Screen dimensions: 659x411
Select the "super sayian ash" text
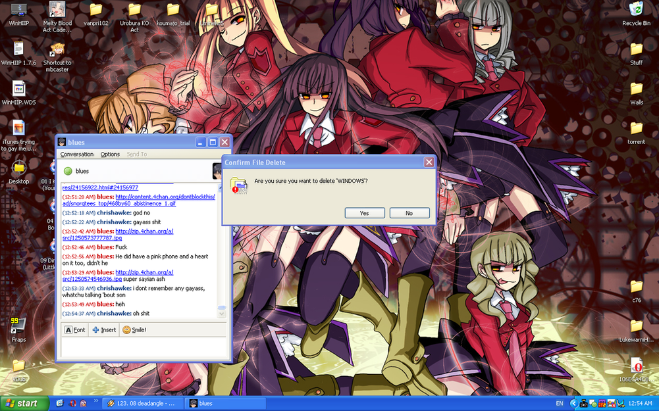(x=144, y=279)
